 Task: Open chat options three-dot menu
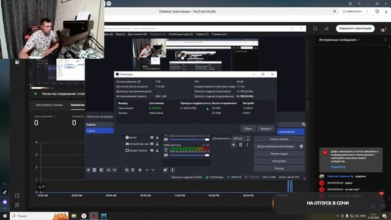coord(385,40)
